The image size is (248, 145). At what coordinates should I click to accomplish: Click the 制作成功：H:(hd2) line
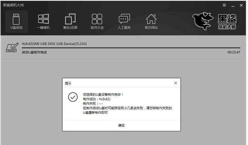pyautogui.click(x=96, y=99)
